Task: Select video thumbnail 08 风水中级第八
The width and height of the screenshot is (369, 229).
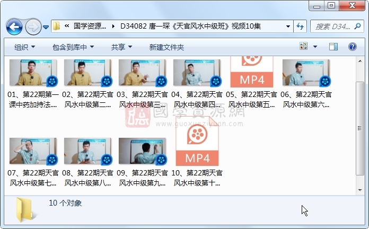Action: 87,151
